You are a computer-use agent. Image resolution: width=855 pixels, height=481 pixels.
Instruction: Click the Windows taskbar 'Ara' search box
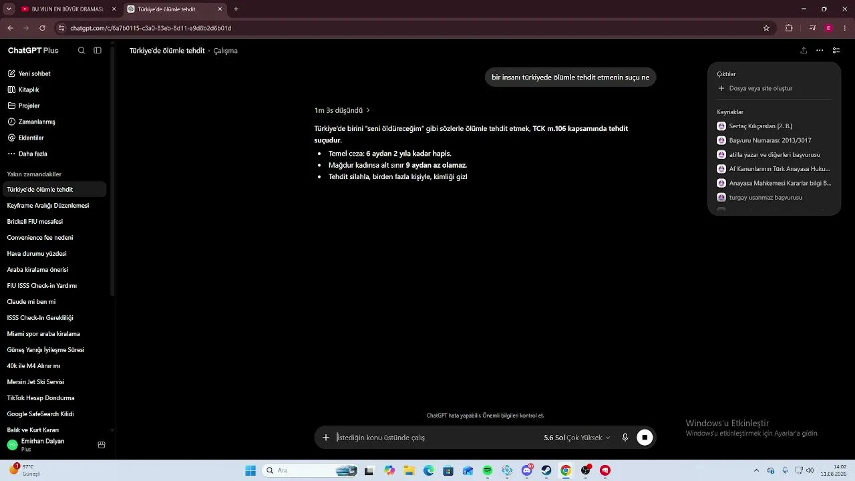tap(310, 470)
